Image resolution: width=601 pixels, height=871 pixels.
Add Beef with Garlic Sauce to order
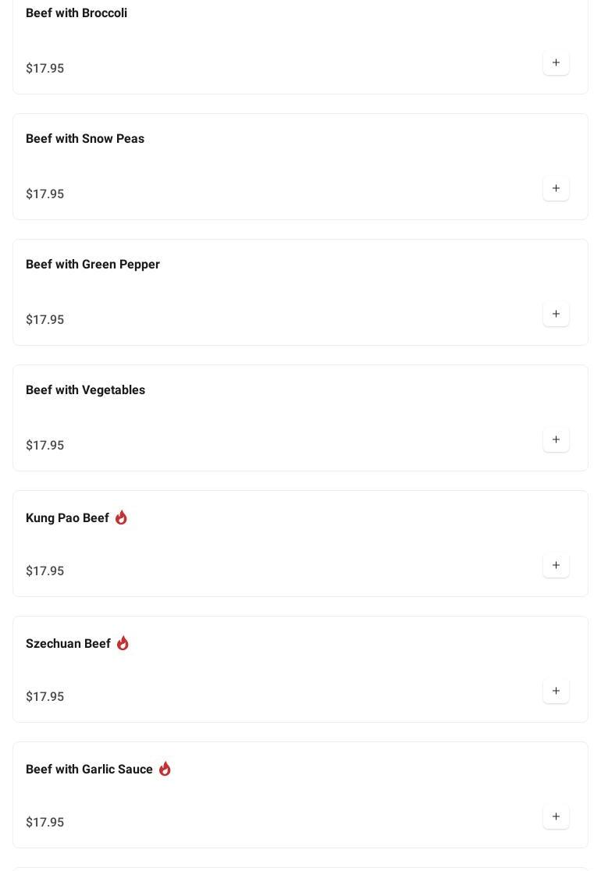(x=556, y=816)
